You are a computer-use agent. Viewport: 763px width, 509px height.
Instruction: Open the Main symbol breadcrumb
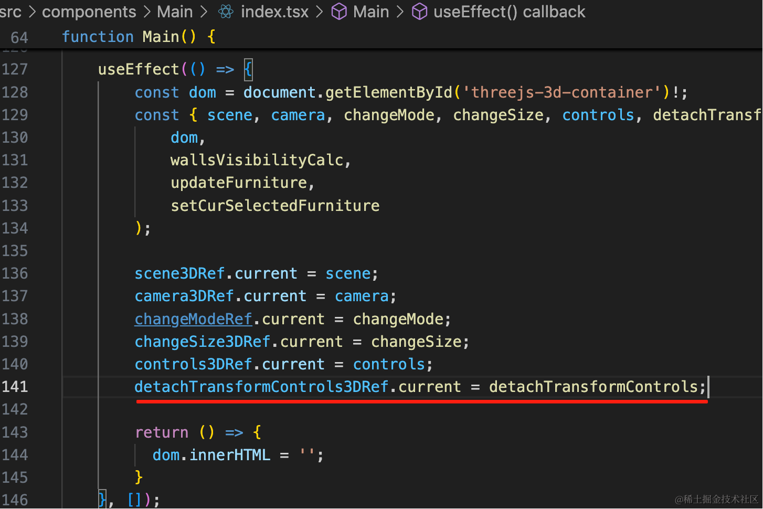(x=371, y=12)
